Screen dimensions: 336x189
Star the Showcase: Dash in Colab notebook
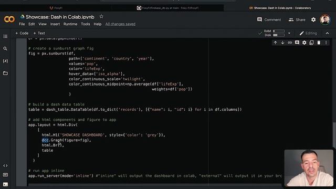point(101,16)
